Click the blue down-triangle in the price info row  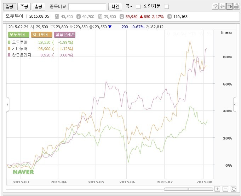110,27
